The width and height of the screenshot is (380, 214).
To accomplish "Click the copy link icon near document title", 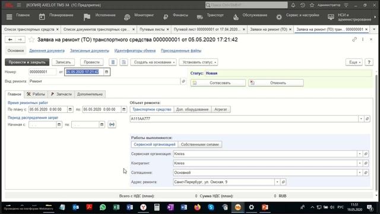I will [354, 39].
